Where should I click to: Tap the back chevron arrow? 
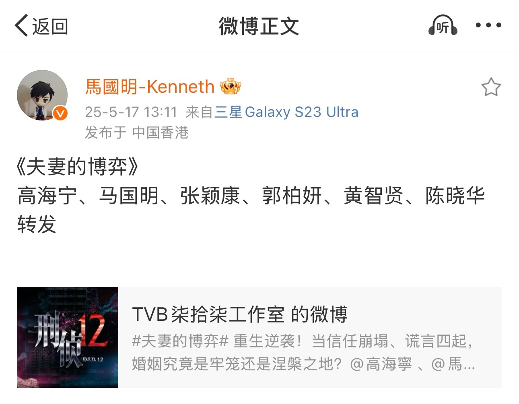(x=21, y=26)
